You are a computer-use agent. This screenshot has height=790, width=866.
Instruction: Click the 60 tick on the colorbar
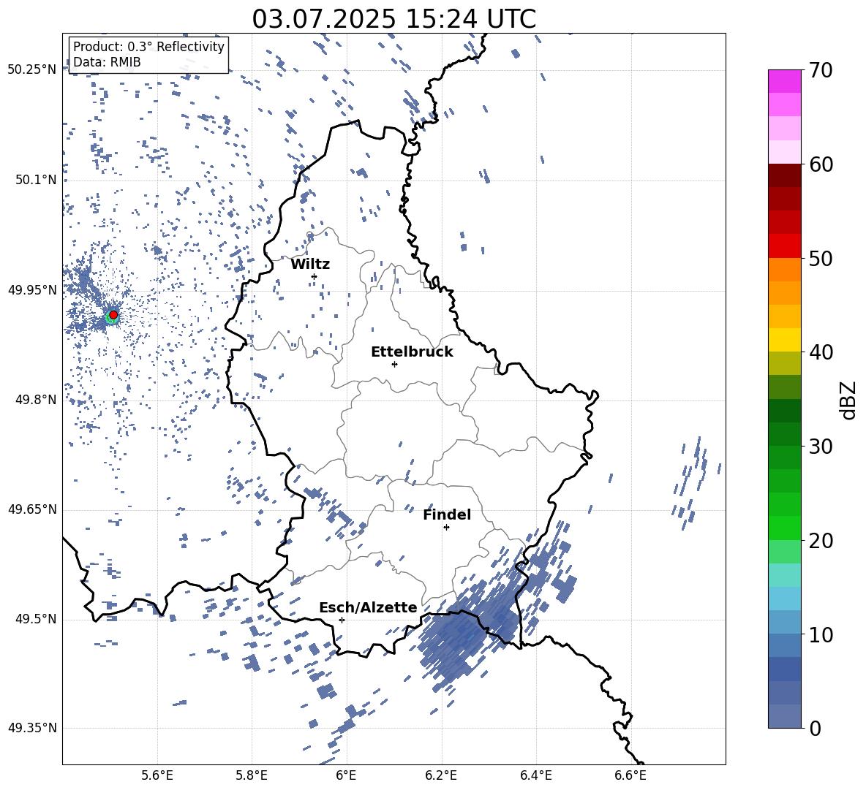tap(821, 164)
